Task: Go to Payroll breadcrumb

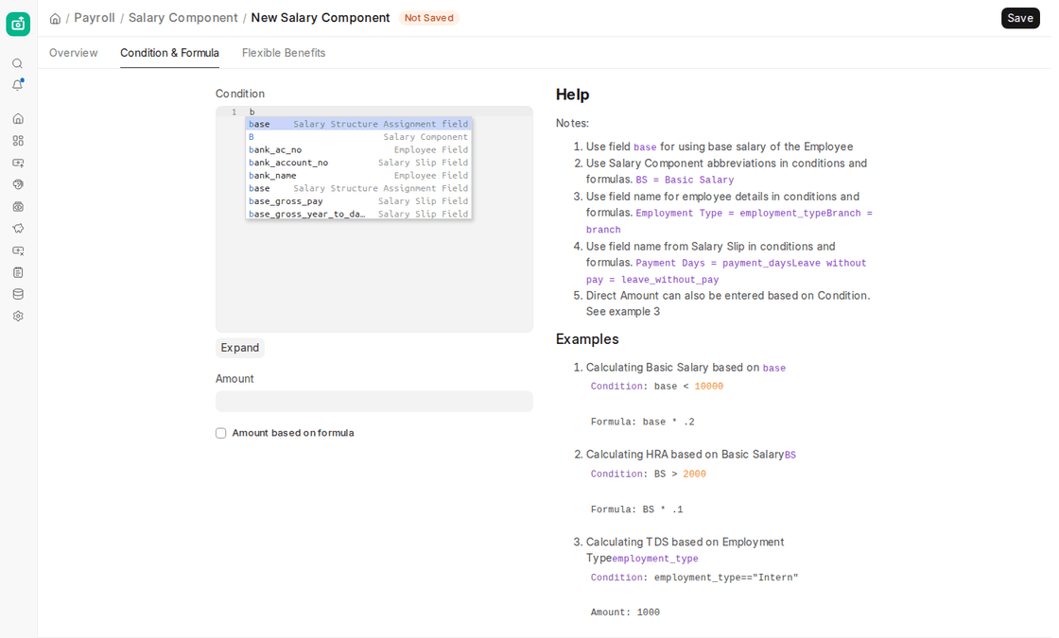Action: 95,18
